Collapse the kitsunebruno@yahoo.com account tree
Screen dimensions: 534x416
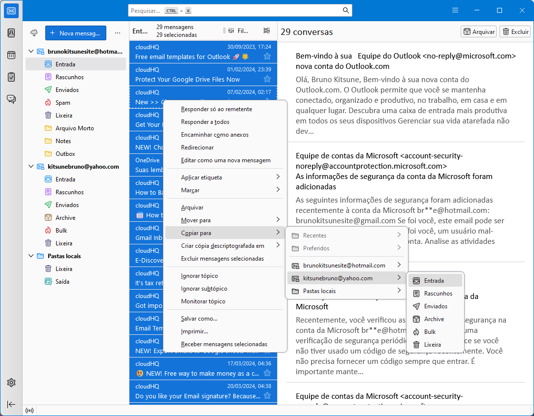[x=31, y=166]
